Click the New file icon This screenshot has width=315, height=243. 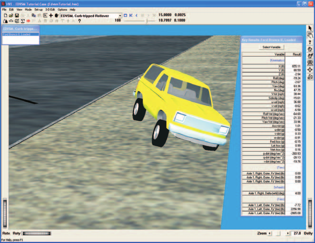[x=6, y=16]
